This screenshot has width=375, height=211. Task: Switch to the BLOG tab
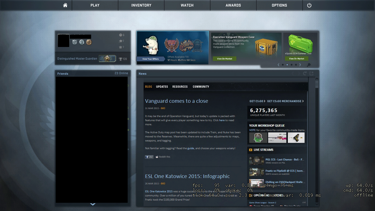coord(149,87)
